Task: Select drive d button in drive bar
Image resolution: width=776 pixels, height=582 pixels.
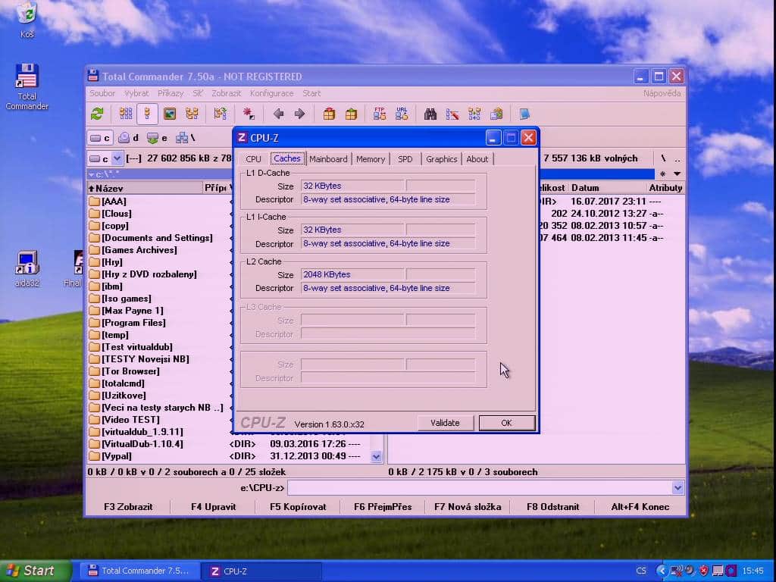Action: [x=129, y=138]
